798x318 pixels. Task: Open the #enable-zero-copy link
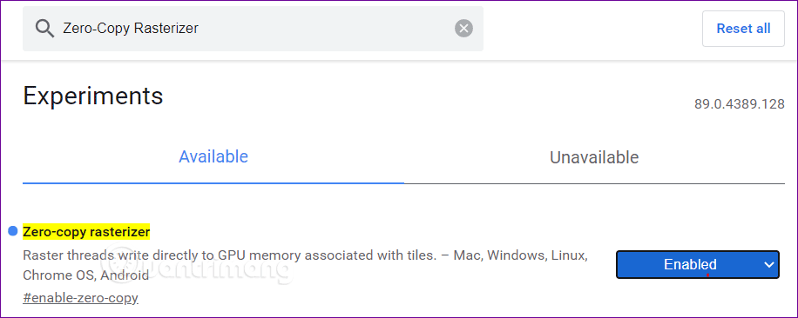80,298
